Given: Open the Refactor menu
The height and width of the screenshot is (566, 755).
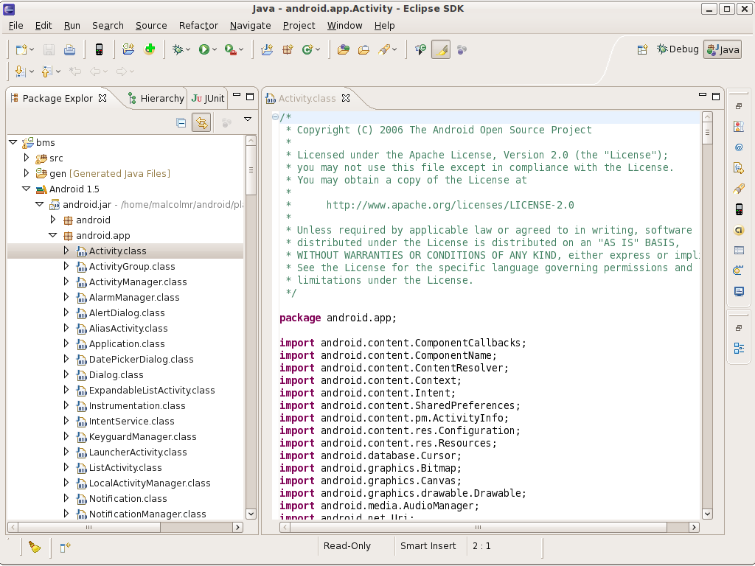Looking at the screenshot, I should tap(198, 25).
